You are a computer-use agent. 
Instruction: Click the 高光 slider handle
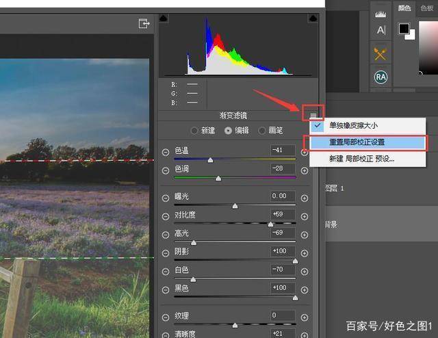point(193,242)
